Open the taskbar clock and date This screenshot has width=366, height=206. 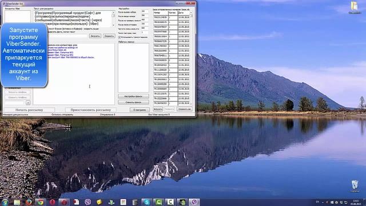[356, 202]
